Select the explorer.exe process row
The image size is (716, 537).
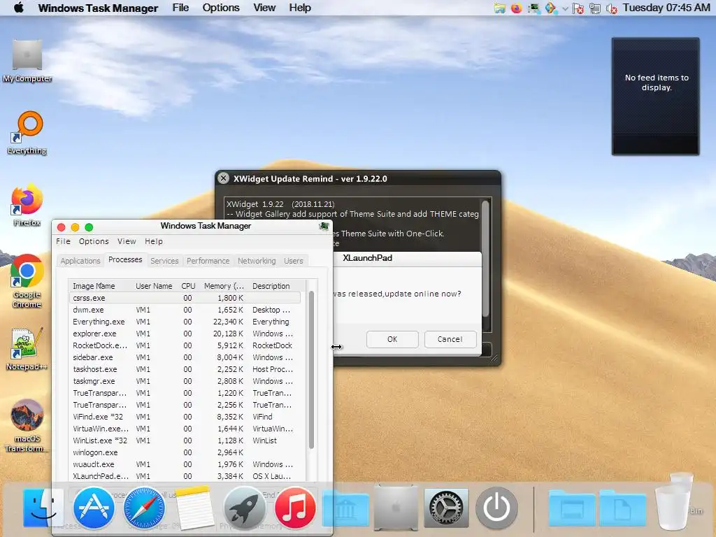point(185,334)
